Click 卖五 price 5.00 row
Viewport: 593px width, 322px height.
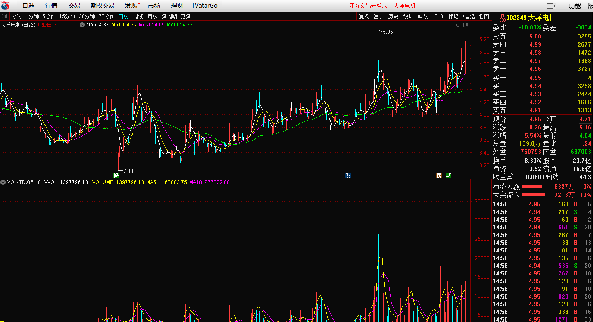click(x=542, y=36)
